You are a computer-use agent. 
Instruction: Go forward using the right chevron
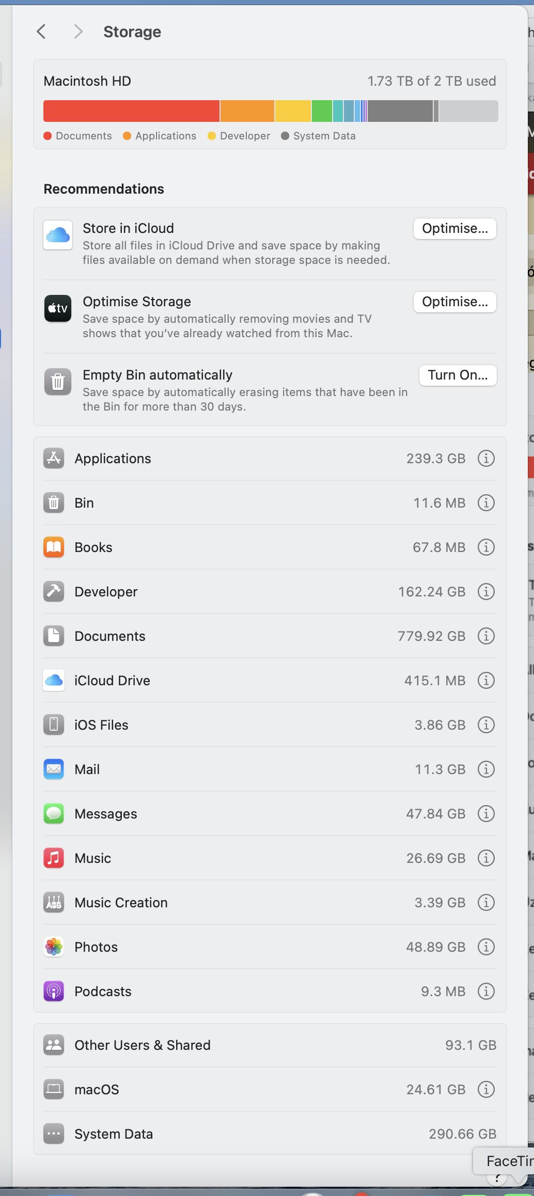pyautogui.click(x=78, y=32)
